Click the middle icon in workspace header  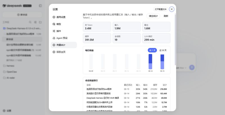coord(35,22)
